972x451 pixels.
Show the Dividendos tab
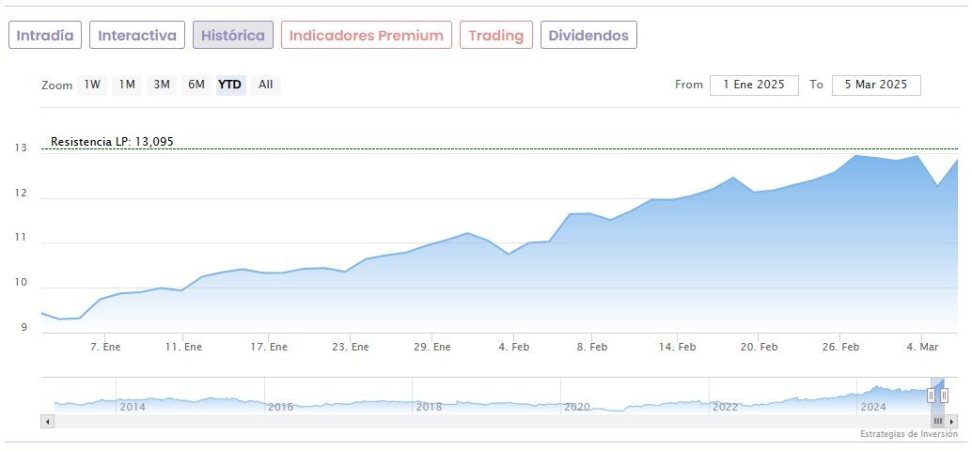[x=588, y=36]
